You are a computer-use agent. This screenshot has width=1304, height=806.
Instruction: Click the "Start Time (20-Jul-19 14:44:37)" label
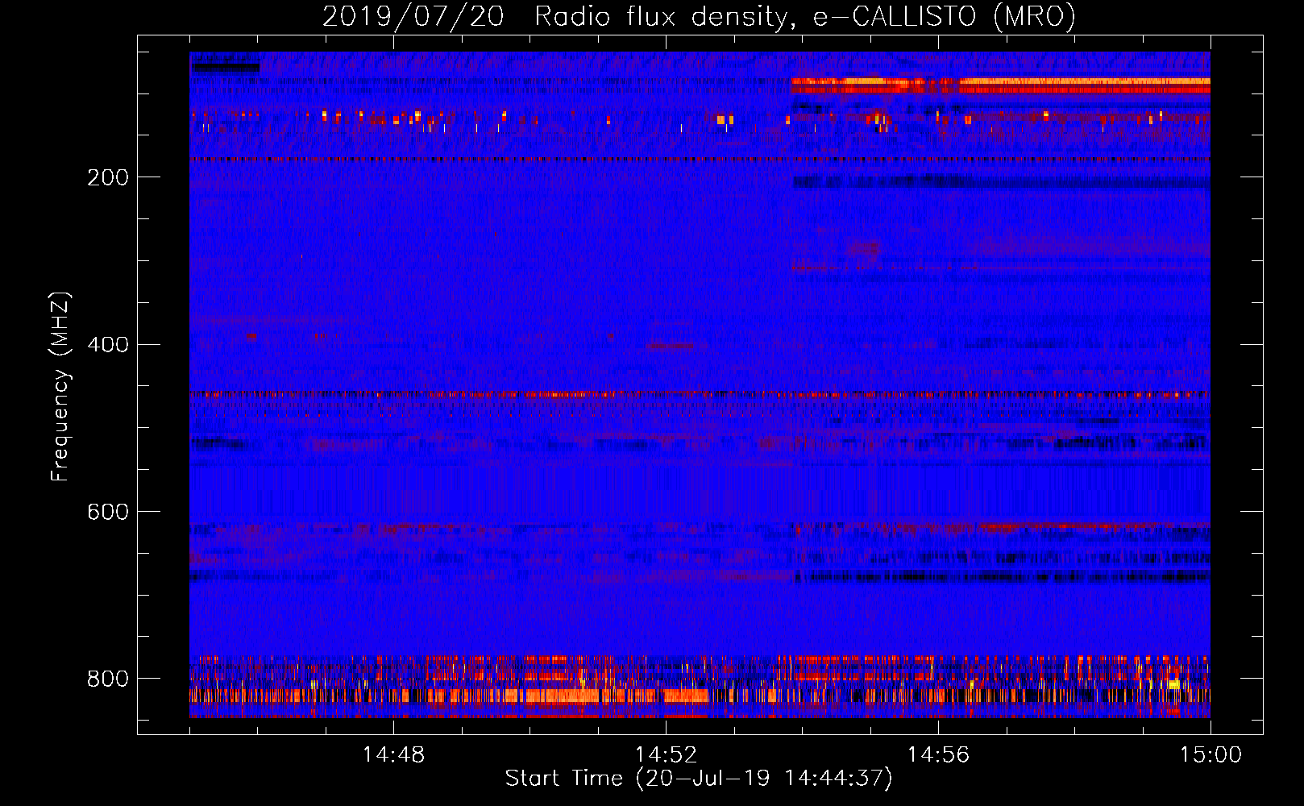[699, 779]
